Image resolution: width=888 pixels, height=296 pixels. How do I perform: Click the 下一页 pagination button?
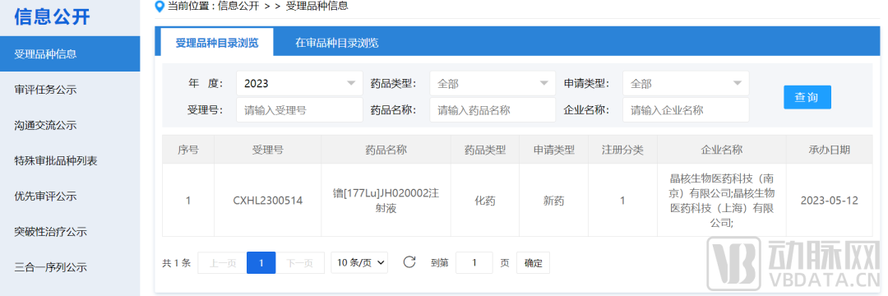click(x=299, y=262)
